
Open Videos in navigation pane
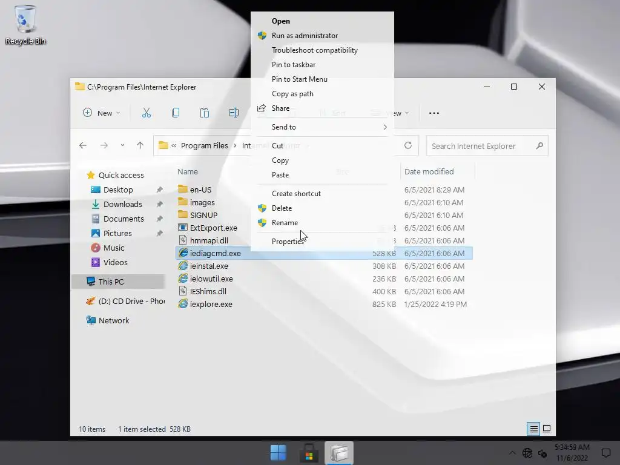coord(115,263)
